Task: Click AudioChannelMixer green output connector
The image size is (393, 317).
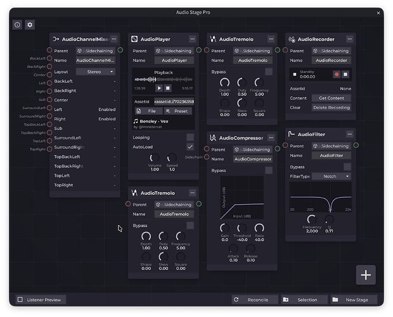Action: (120, 50)
